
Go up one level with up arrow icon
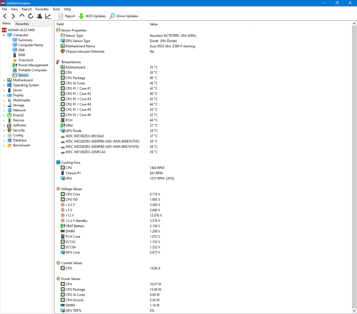pos(22,16)
